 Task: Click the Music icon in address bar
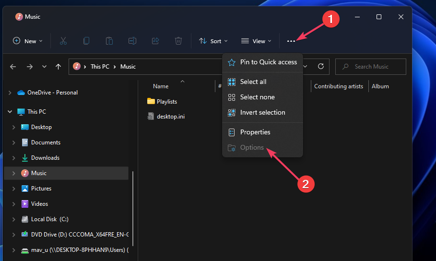(77, 66)
